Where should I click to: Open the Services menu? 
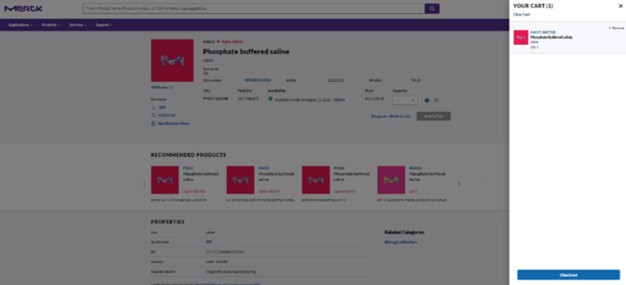click(x=77, y=25)
